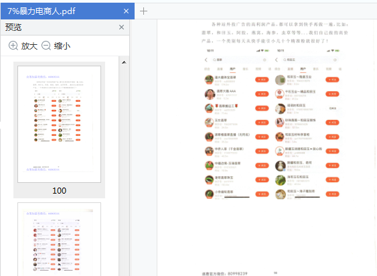Click the first user avatar in left list
This screenshot has width=377, height=276.
pyautogui.click(x=209, y=80)
